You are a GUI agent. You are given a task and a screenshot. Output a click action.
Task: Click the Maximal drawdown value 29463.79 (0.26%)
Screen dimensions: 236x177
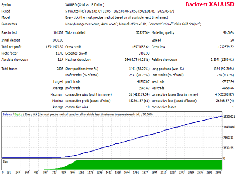coord(137,60)
